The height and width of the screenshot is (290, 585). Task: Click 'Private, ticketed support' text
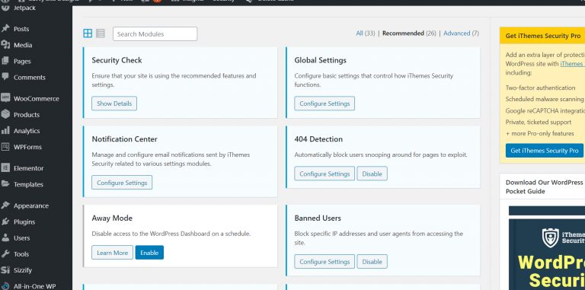coord(539,122)
